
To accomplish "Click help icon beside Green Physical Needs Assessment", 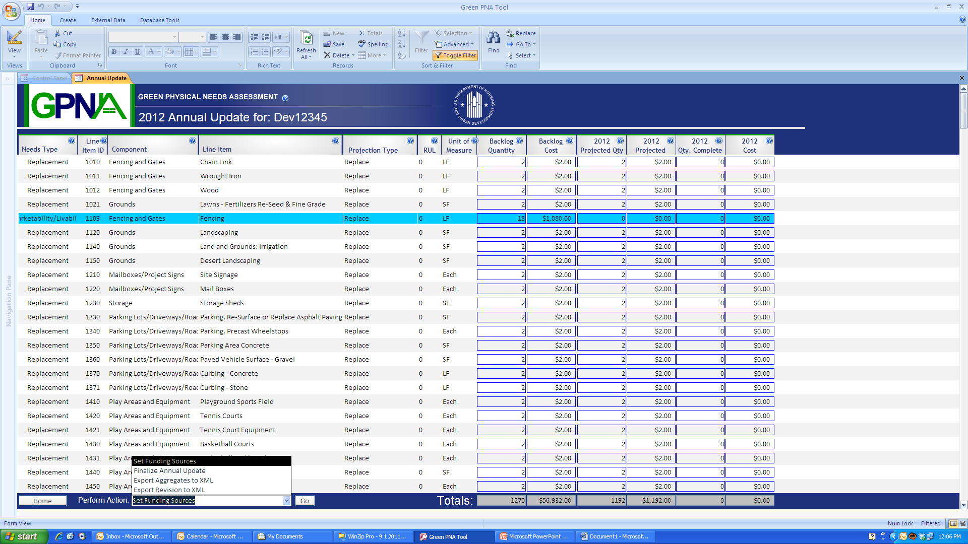I will tap(285, 98).
